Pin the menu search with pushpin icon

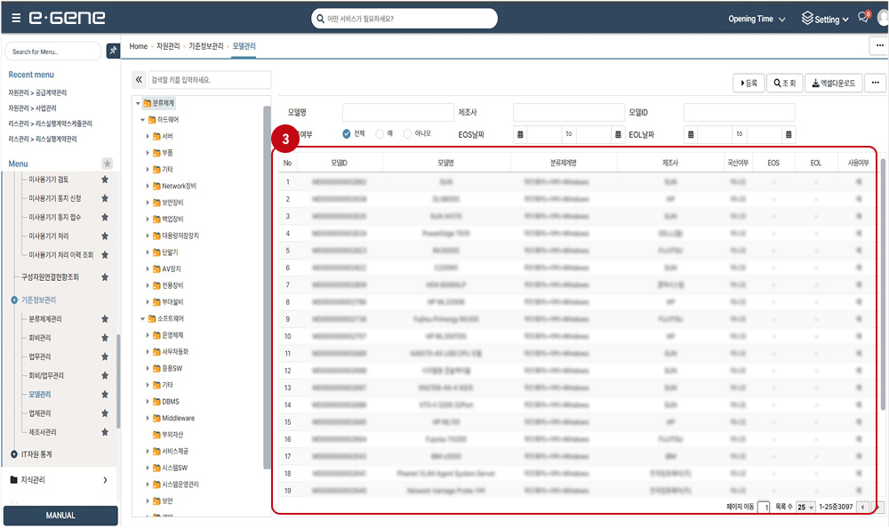113,52
